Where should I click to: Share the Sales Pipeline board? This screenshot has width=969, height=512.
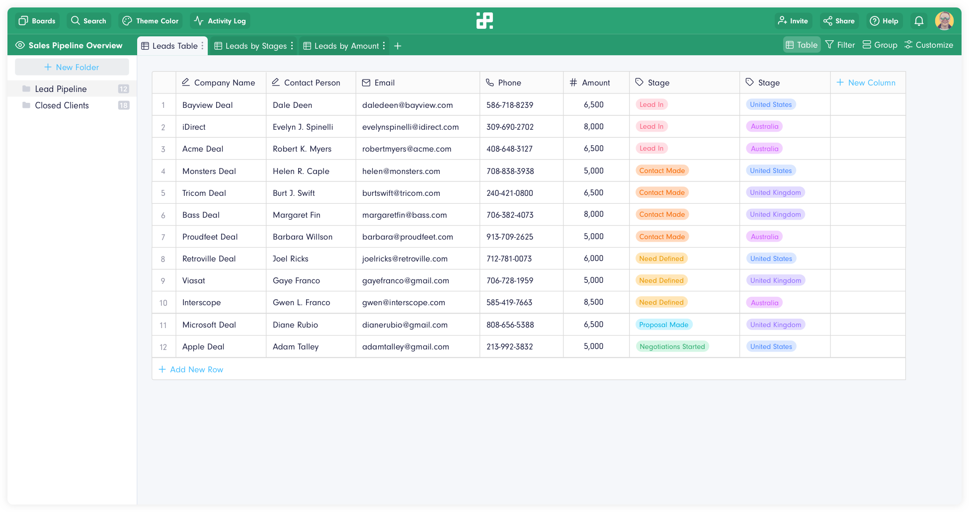coord(839,20)
